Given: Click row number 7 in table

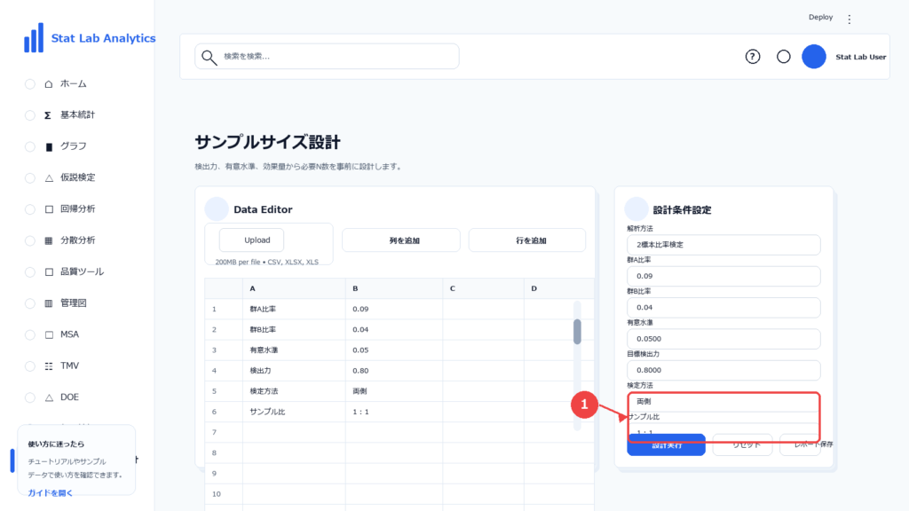Looking at the screenshot, I should [x=223, y=432].
